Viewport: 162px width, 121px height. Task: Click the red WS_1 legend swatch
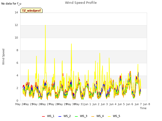[x=43, y=116]
